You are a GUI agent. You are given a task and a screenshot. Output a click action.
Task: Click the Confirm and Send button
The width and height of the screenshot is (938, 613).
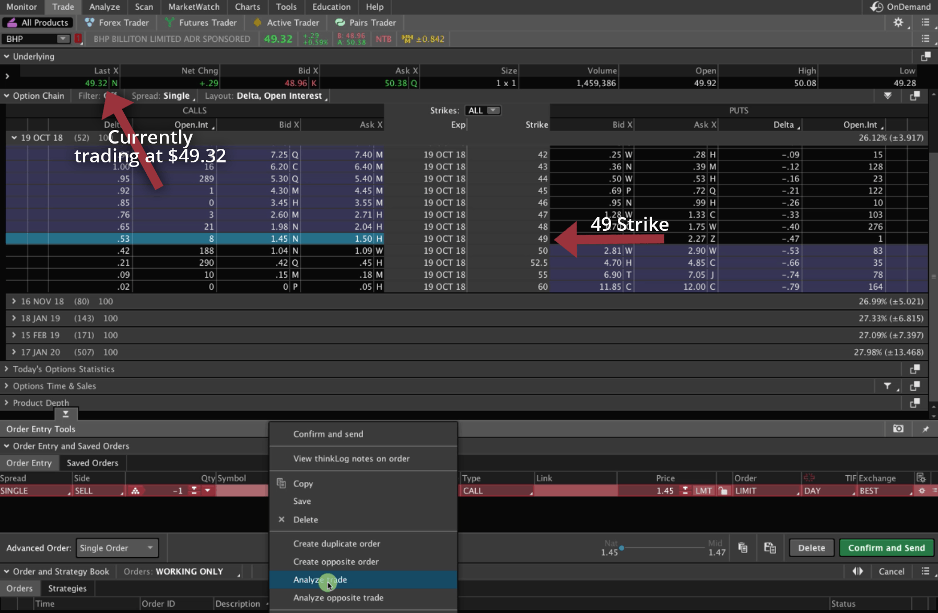coord(886,548)
